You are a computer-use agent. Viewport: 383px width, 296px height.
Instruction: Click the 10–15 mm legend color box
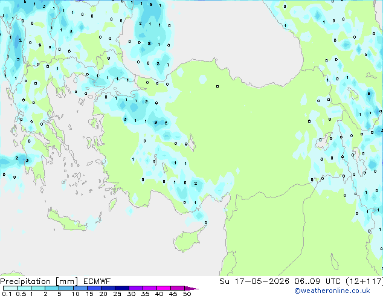pos(80,288)
